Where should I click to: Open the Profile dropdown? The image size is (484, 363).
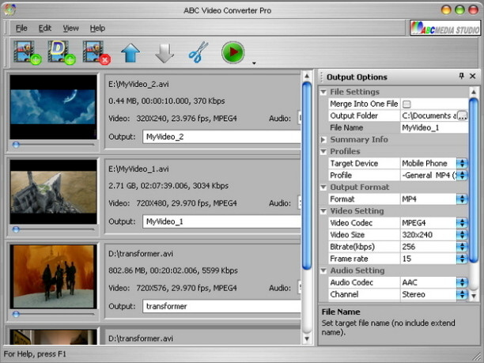click(x=462, y=176)
